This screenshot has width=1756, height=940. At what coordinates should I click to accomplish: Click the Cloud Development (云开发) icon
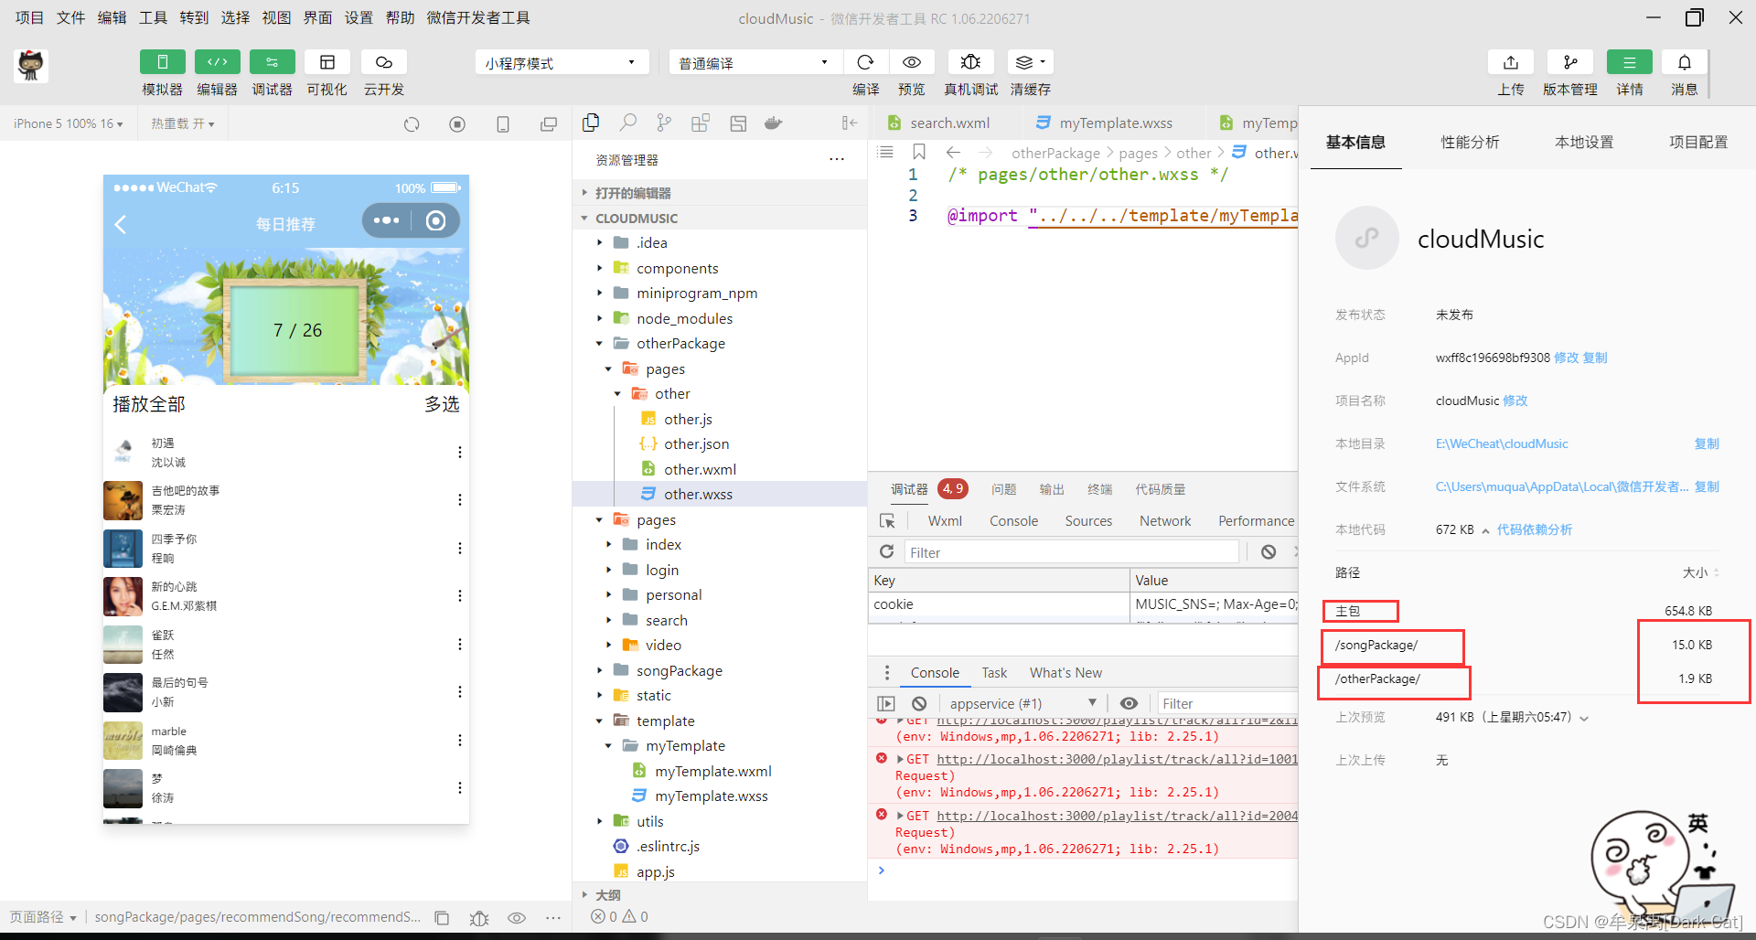point(383,62)
